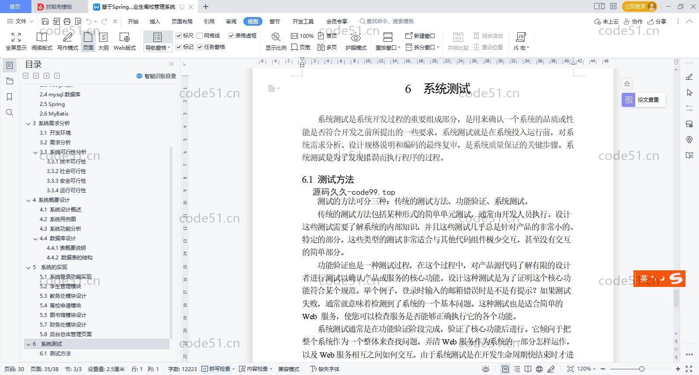Enable 护眼模式 eye protection mode

(x=356, y=42)
